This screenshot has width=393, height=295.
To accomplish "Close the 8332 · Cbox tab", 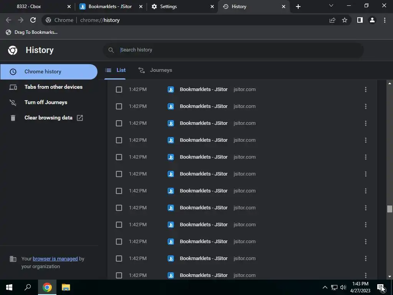I will click(69, 7).
